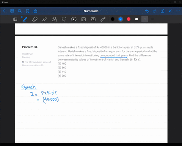Click answer option (2) 360
182x146 pixels.
62,68
